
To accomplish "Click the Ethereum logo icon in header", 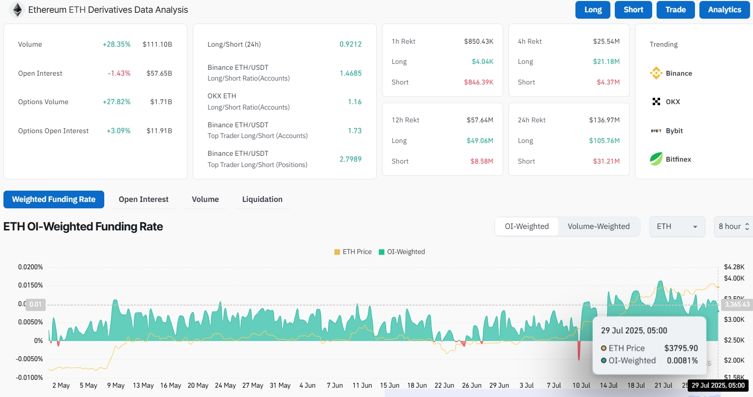I will (x=17, y=10).
